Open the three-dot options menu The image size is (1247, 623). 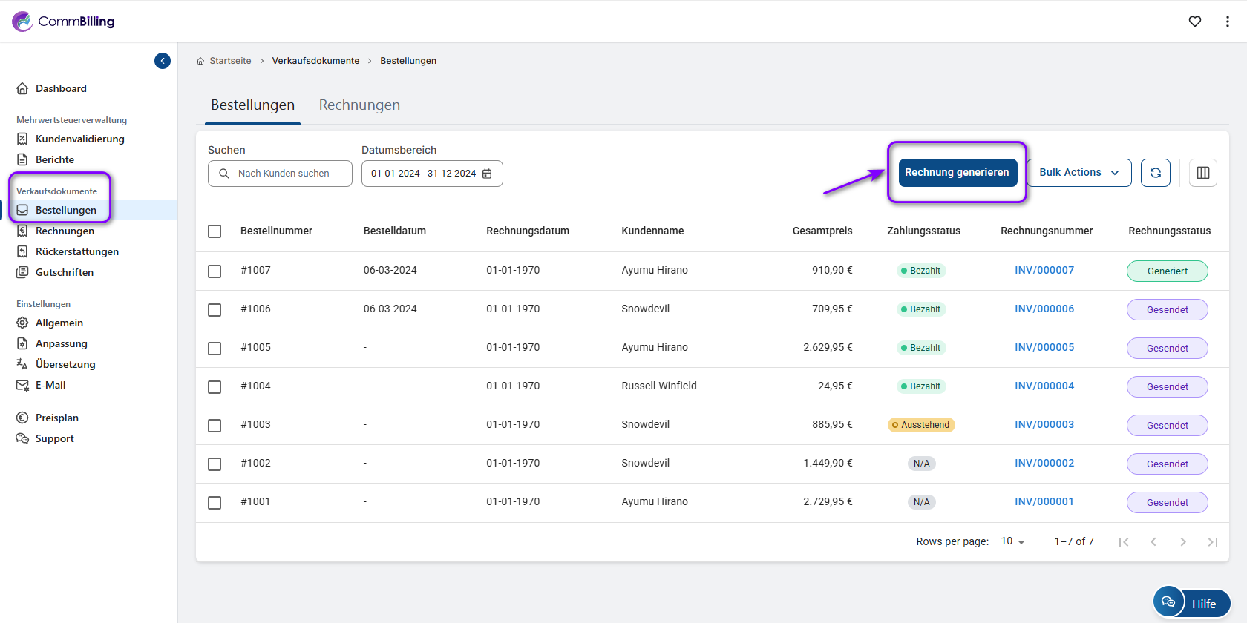[x=1227, y=22]
